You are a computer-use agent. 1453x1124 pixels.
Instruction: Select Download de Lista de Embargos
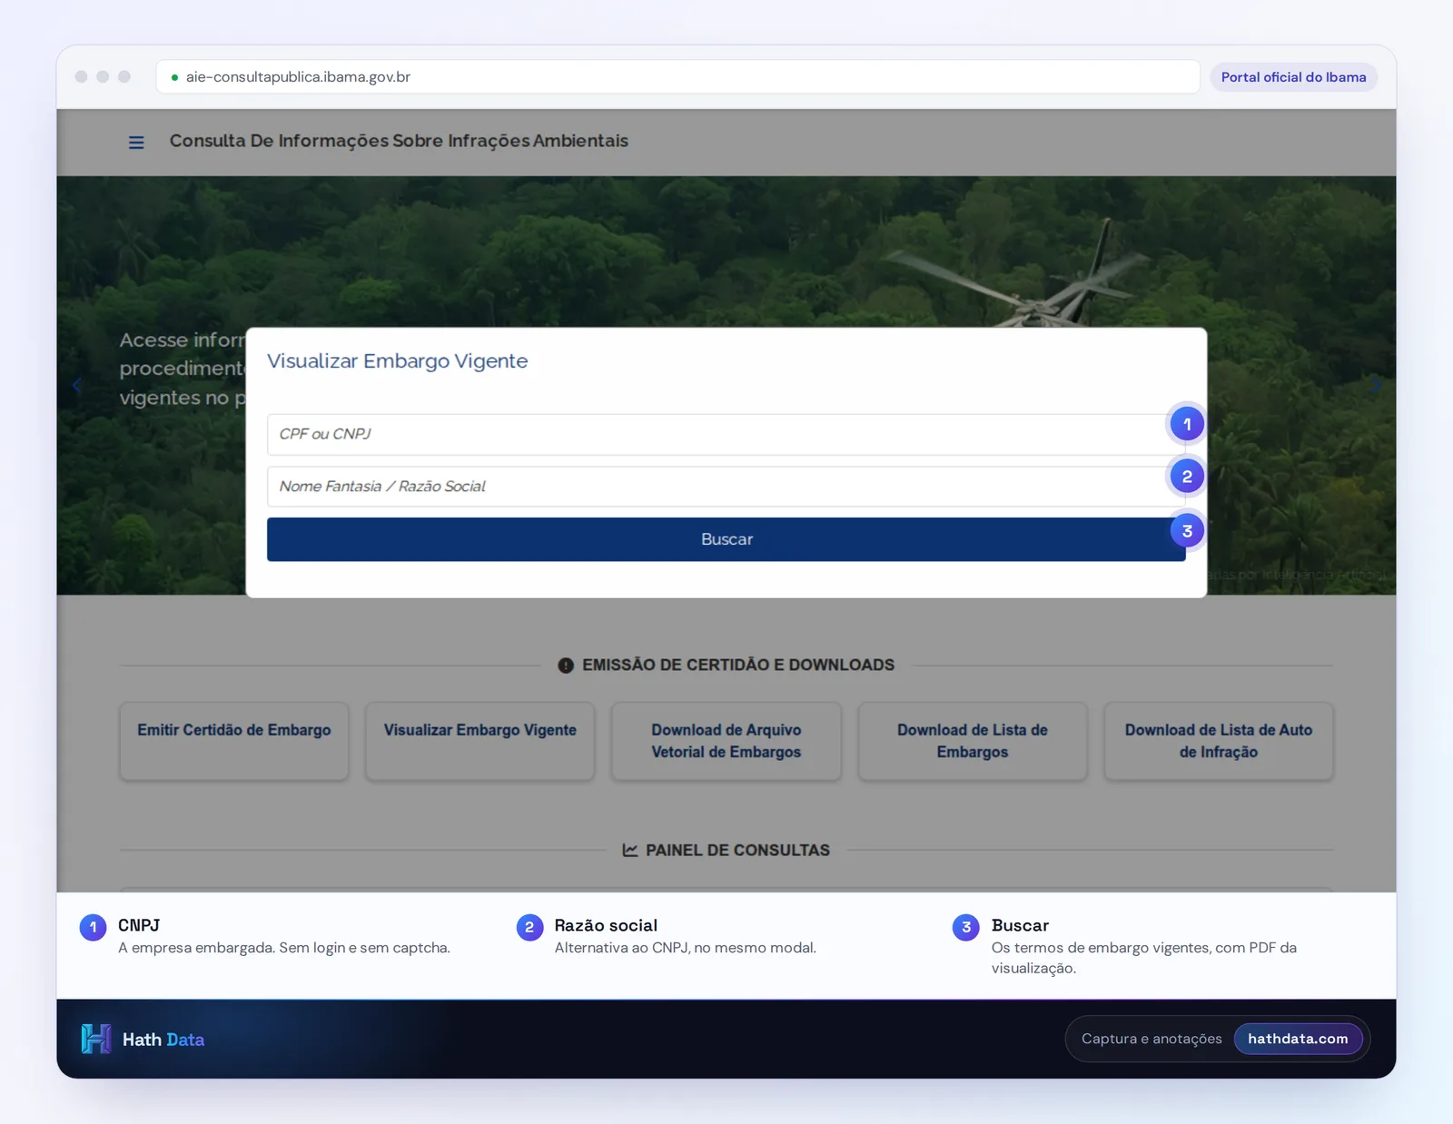pos(973,741)
